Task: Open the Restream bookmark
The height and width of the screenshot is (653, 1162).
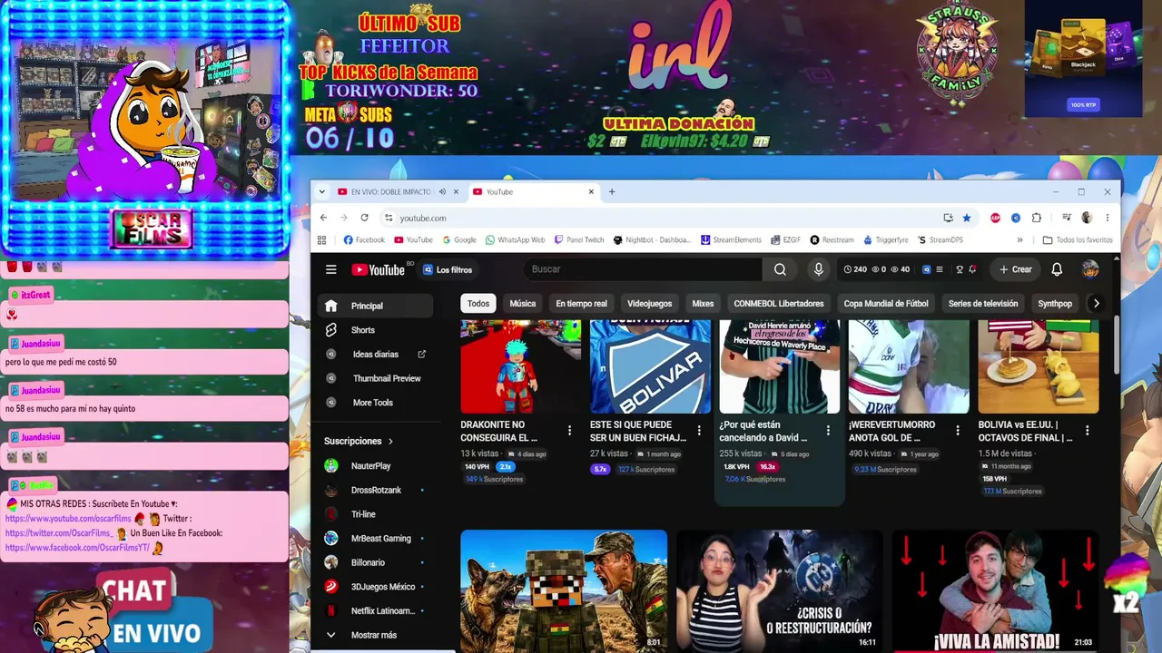Action: click(x=832, y=240)
